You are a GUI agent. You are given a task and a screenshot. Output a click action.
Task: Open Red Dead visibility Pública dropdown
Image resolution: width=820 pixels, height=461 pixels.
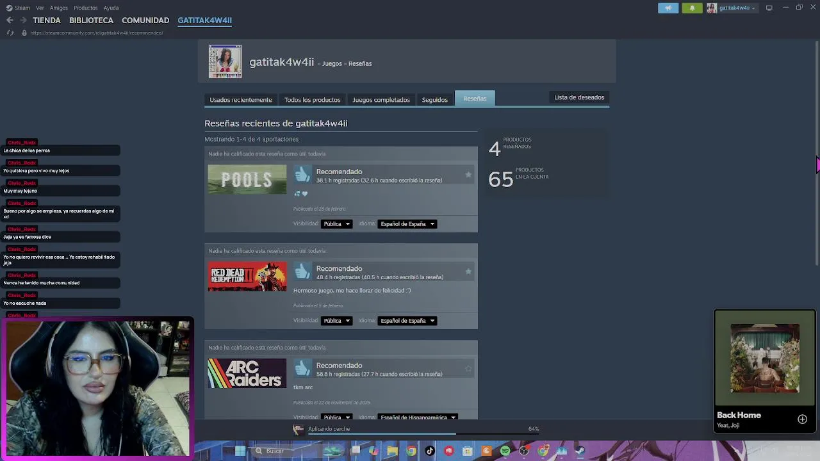point(336,321)
